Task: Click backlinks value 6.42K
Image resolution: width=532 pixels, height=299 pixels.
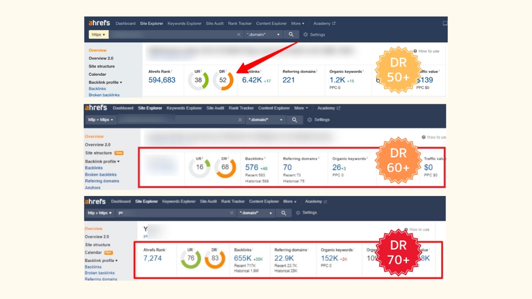Action: [252, 80]
